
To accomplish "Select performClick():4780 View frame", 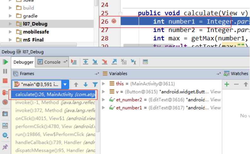I will coord(53,127).
